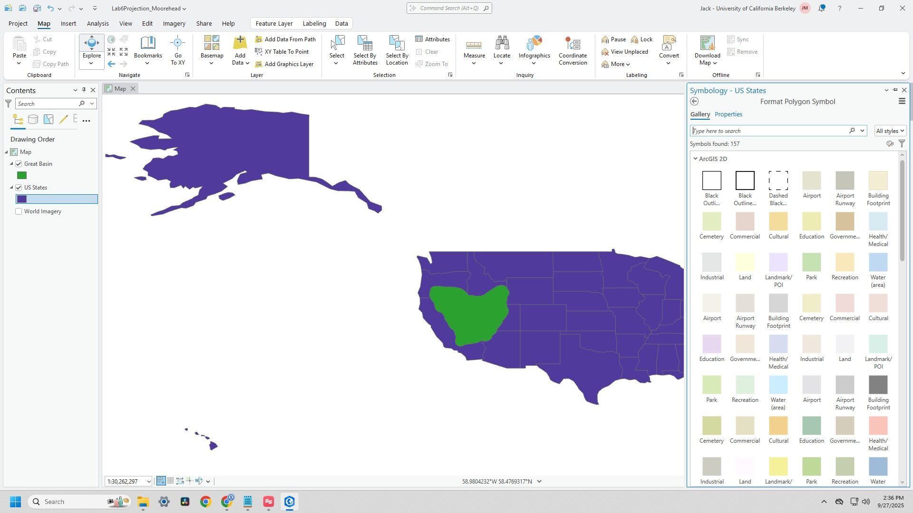The height and width of the screenshot is (513, 913).
Task: Enable the World Imagery layer checkbox
Action: pyautogui.click(x=19, y=211)
